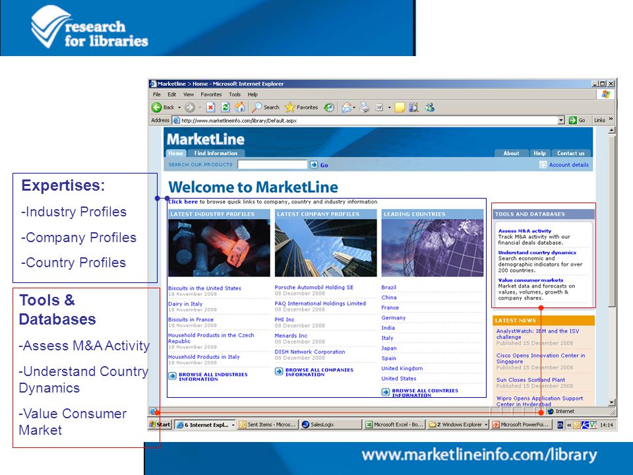The image size is (633, 475).
Task: Open the Help menu in the menu bar
Action: point(253,94)
